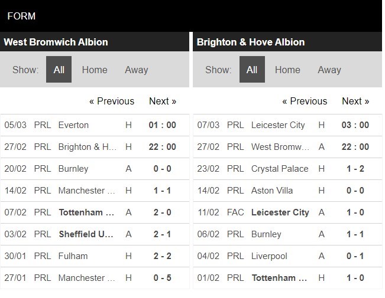Open FAC Leicester City match on 11/02
385x298 pixels.
point(280,212)
